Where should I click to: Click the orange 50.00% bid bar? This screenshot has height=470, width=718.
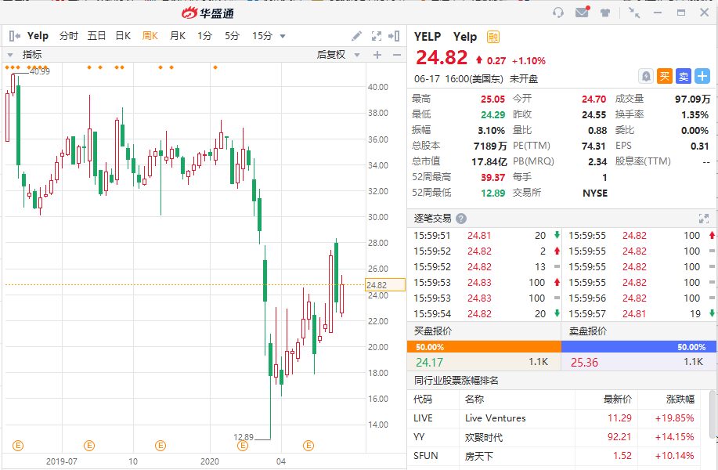coord(484,347)
